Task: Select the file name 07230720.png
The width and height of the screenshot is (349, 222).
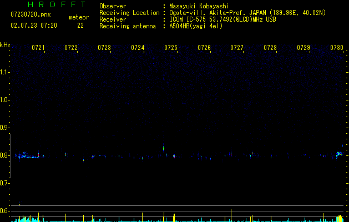Action: (x=31, y=15)
